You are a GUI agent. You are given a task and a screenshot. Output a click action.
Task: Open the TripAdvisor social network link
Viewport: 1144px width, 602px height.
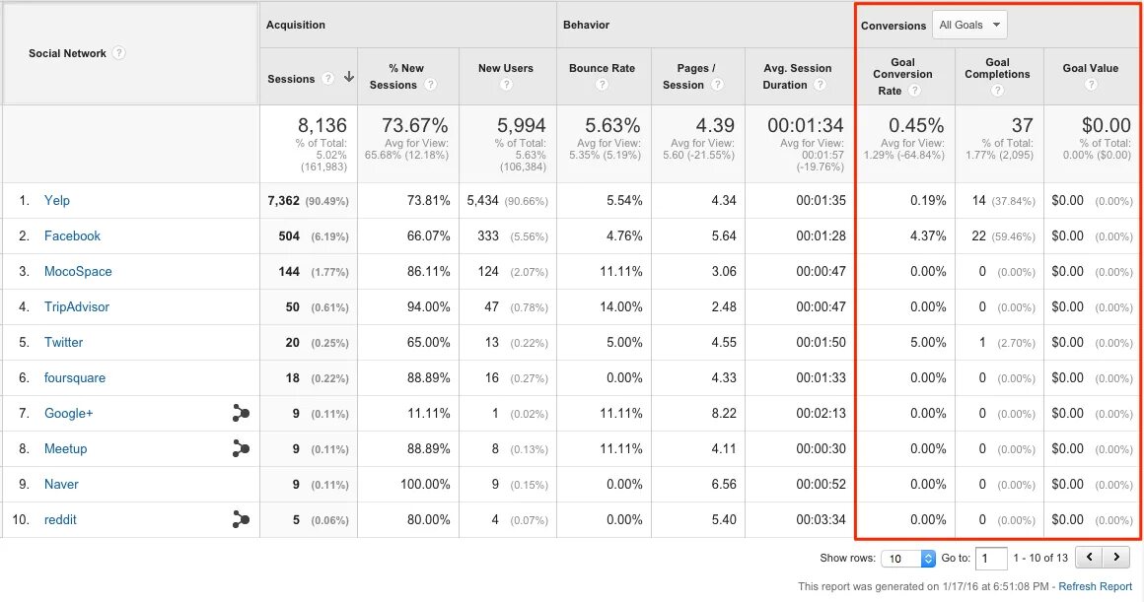tap(77, 306)
